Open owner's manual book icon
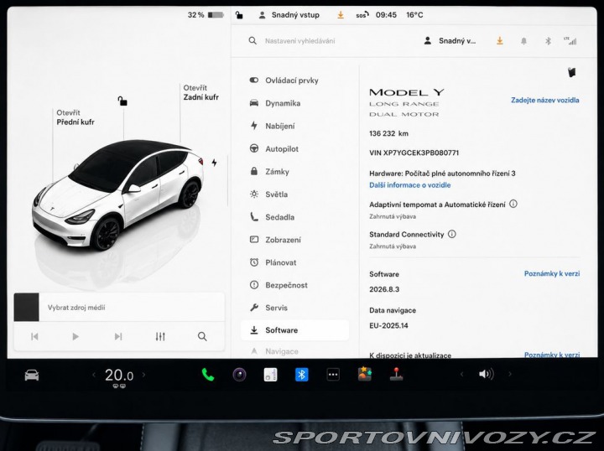Image resolution: width=604 pixels, height=451 pixels. point(572,72)
